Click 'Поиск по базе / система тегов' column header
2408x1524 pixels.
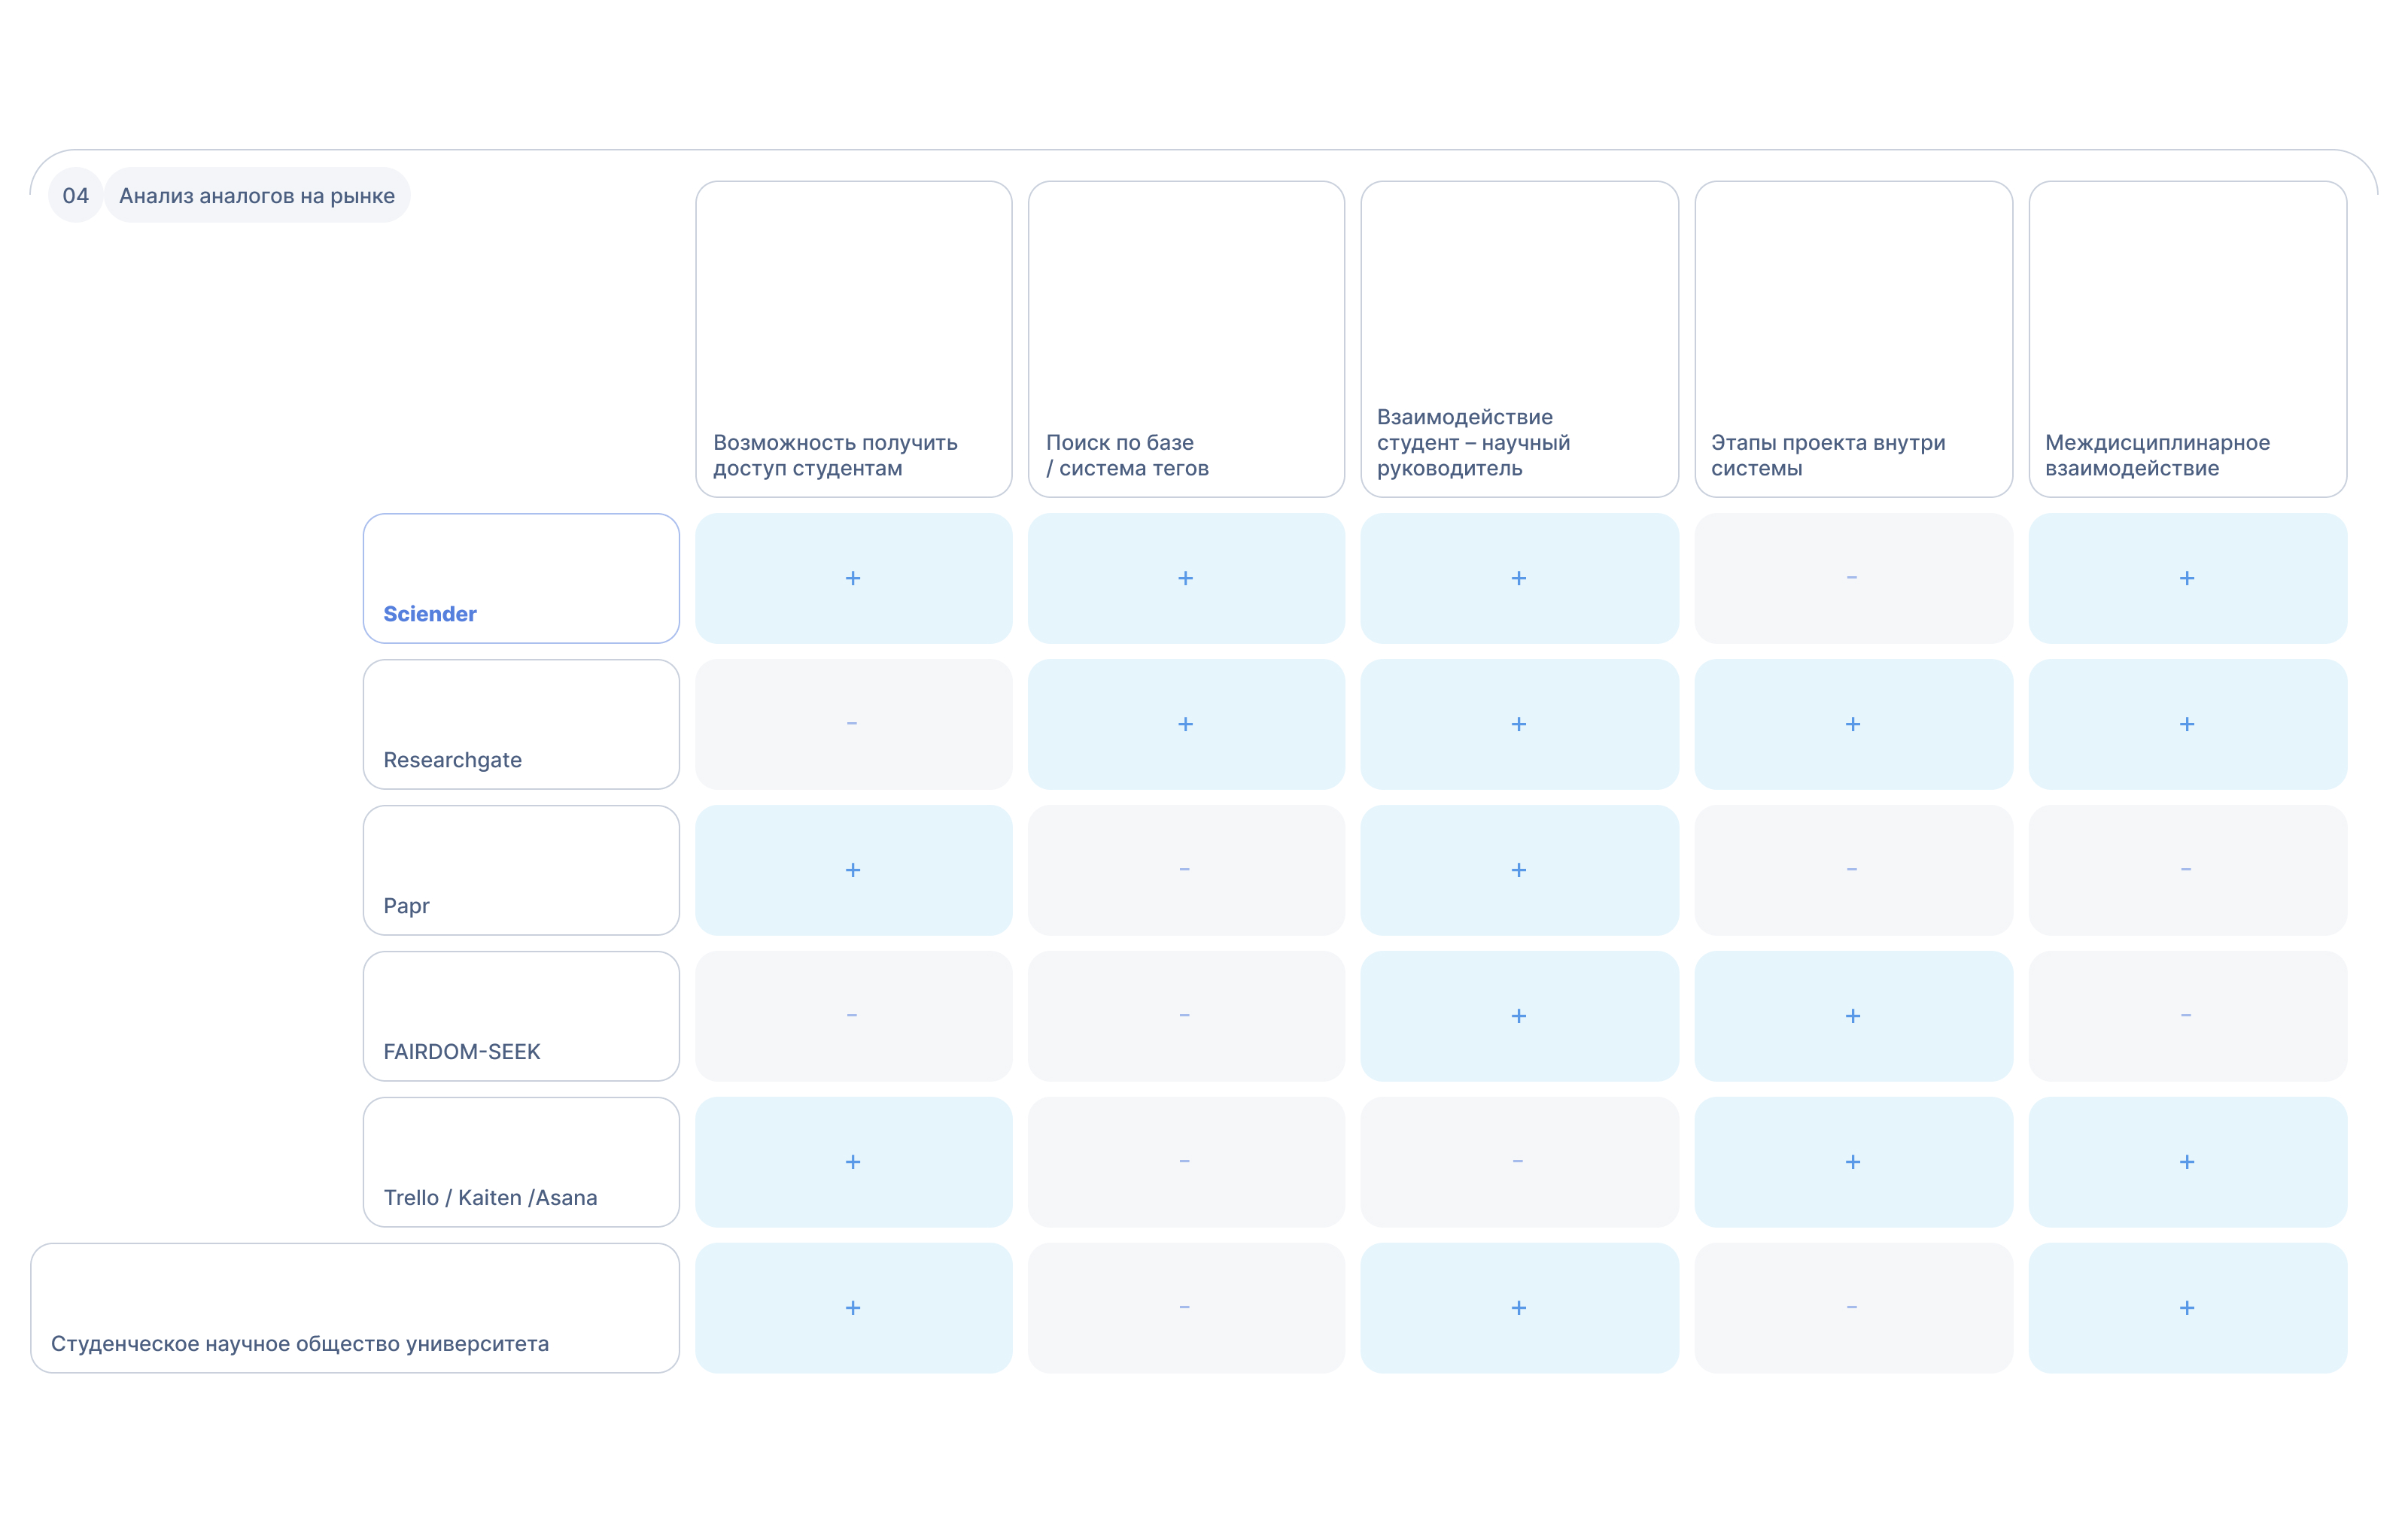pos(1186,338)
